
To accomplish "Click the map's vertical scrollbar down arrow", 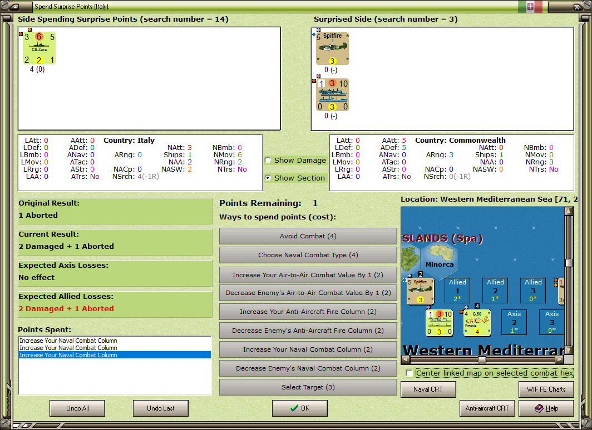I will 569,350.
